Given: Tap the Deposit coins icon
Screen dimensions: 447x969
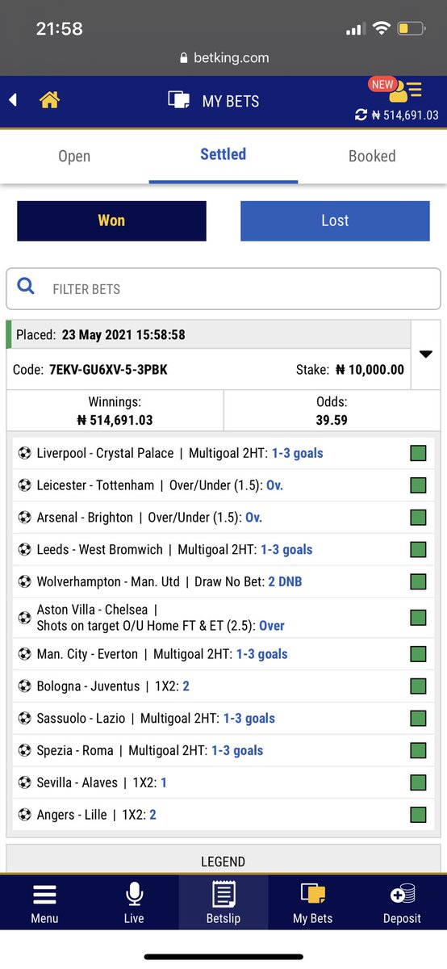Looking at the screenshot, I should coord(402,895).
